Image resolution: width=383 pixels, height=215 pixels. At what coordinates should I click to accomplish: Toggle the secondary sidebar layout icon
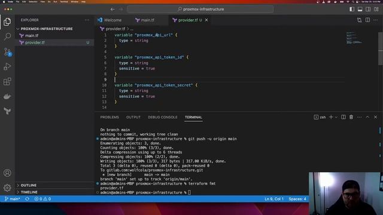coord(368,10)
